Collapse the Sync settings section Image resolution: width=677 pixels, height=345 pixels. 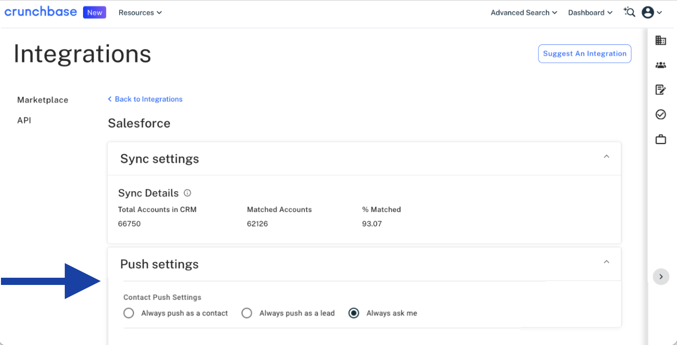(x=606, y=157)
